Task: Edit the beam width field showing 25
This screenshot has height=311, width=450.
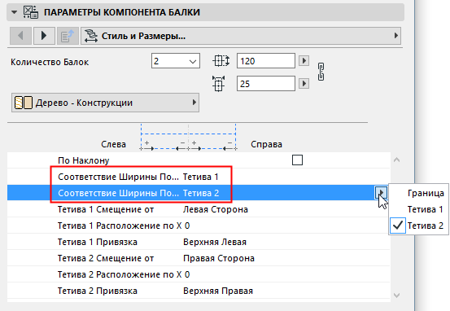Action: click(x=266, y=84)
